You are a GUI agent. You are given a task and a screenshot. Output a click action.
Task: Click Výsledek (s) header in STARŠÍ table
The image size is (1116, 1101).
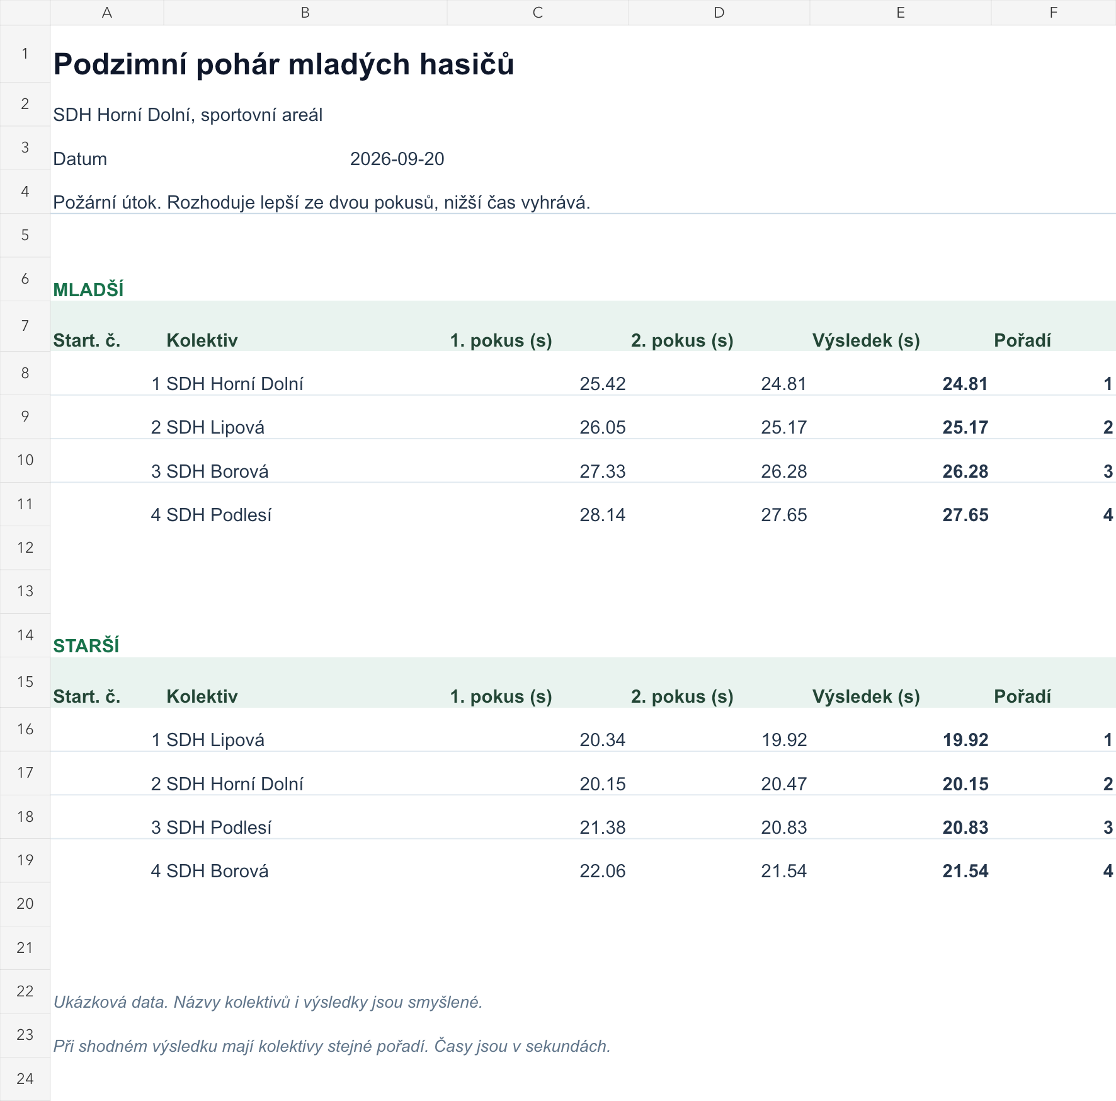(x=866, y=696)
